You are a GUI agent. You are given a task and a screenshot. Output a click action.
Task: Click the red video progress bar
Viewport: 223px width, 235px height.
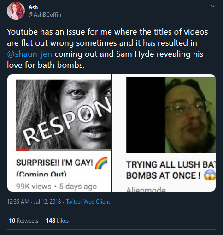click(x=22, y=150)
